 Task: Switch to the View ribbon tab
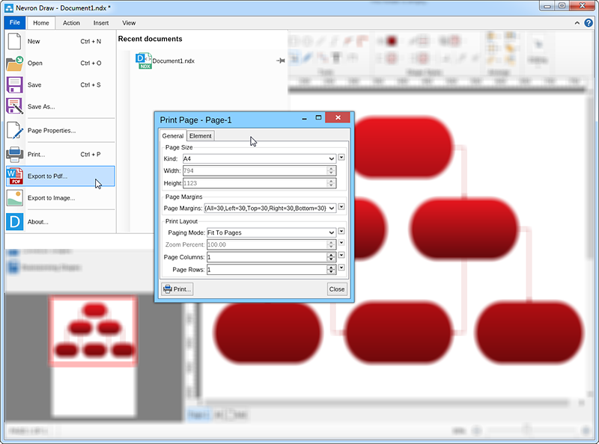pyautogui.click(x=129, y=23)
